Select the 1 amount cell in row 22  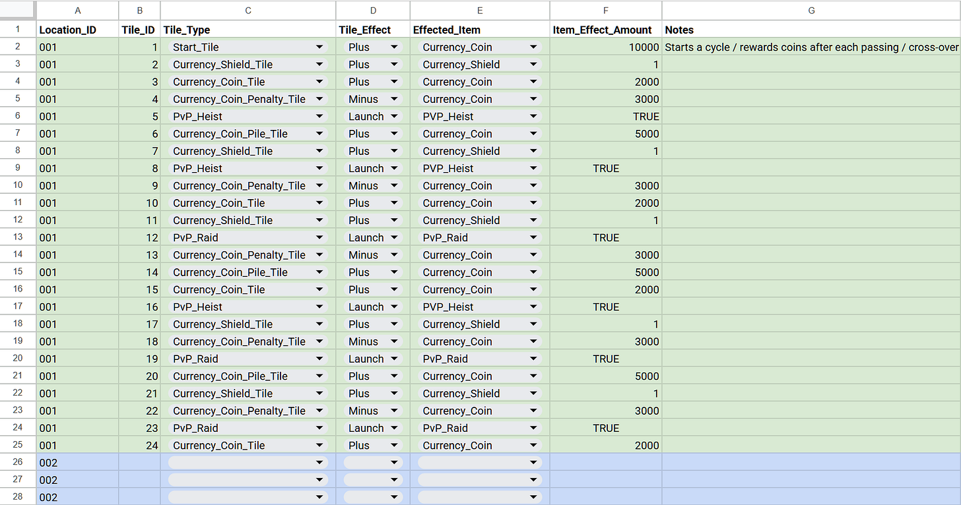pos(606,394)
